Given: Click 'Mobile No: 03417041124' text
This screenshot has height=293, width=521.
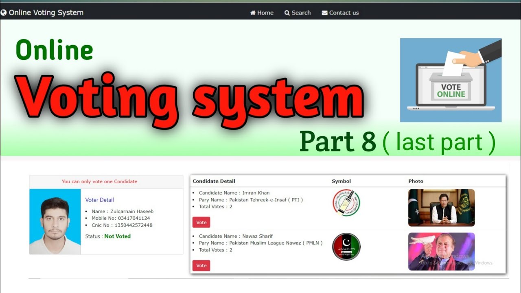Looking at the screenshot, I should tap(121, 218).
